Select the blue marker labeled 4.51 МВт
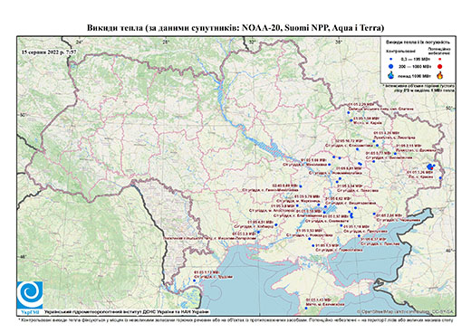The image size is (471, 333). pos(276,224)
